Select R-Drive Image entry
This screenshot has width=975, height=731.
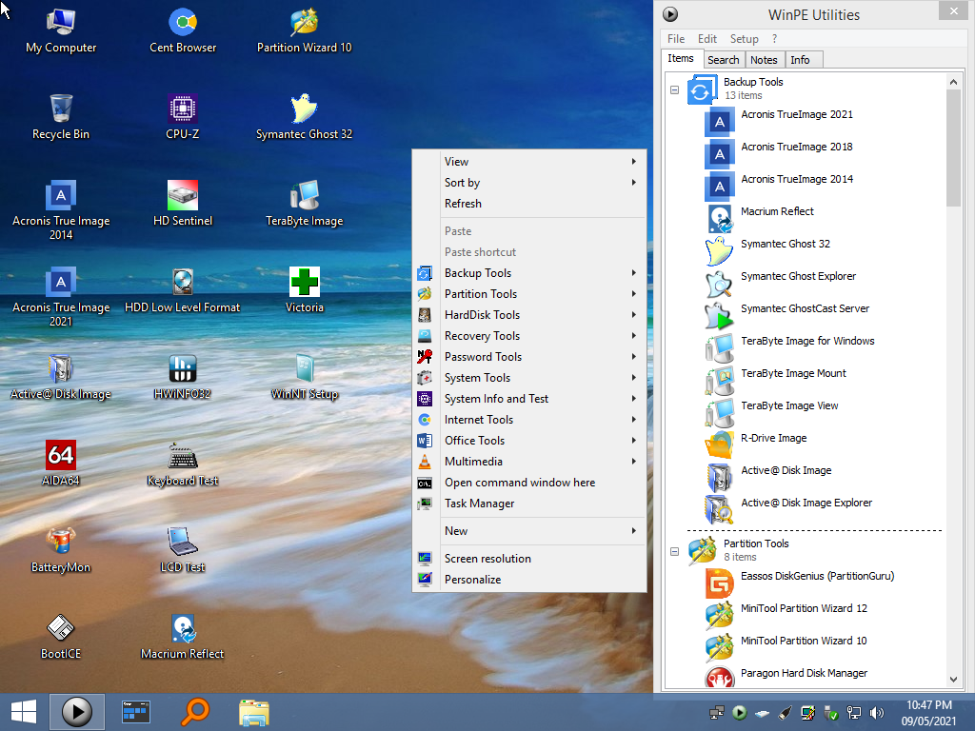755,444
